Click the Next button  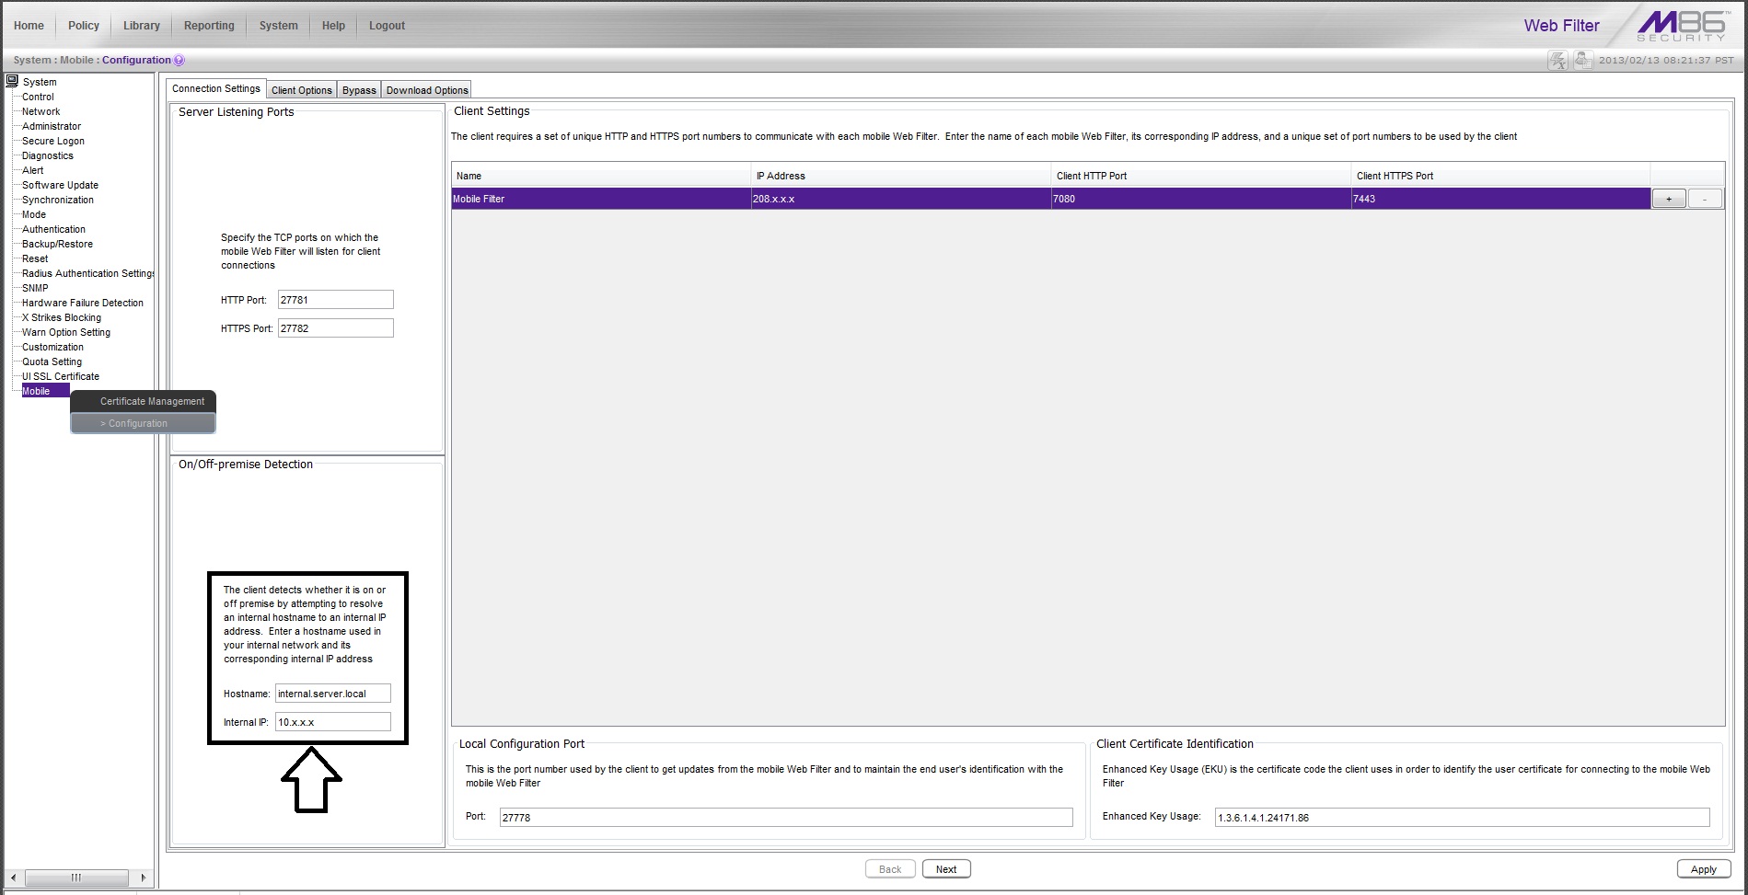pyautogui.click(x=945, y=869)
